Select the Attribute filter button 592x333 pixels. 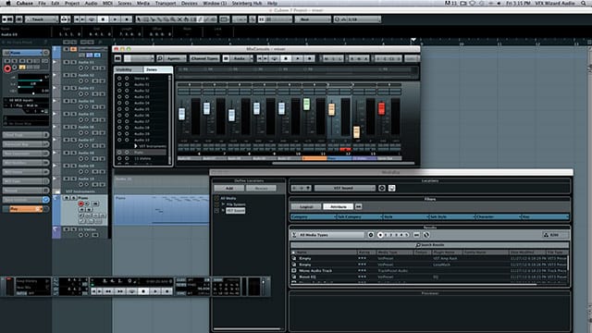[x=338, y=206]
